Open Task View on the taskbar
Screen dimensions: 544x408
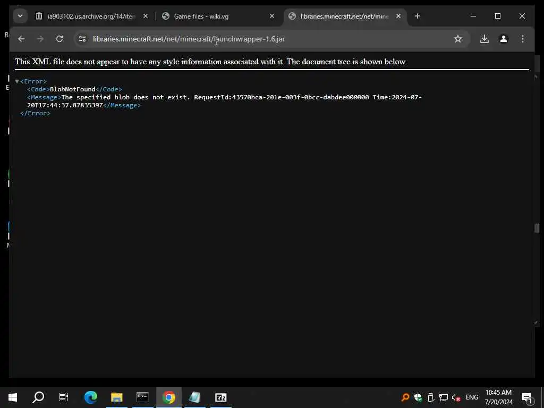coord(64,397)
